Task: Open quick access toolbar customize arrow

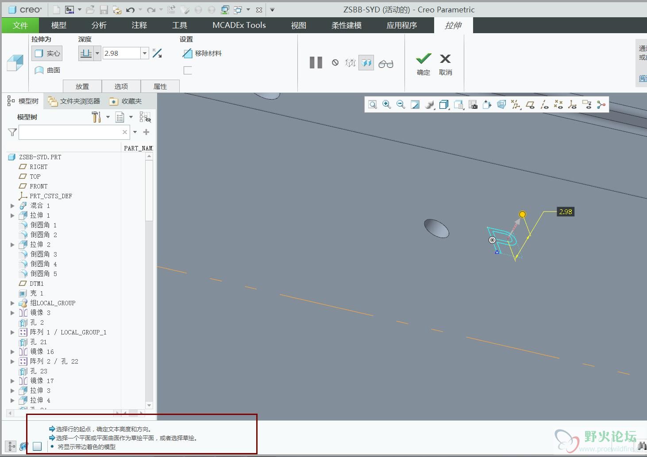Action: 272,9
